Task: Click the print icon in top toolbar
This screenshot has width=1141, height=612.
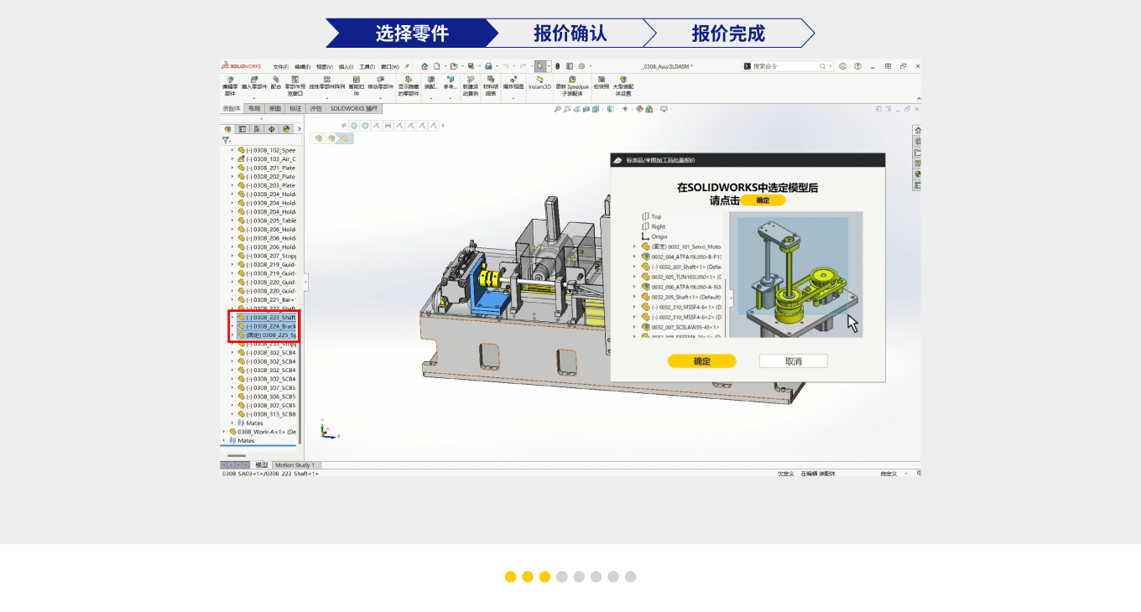Action: [488, 66]
